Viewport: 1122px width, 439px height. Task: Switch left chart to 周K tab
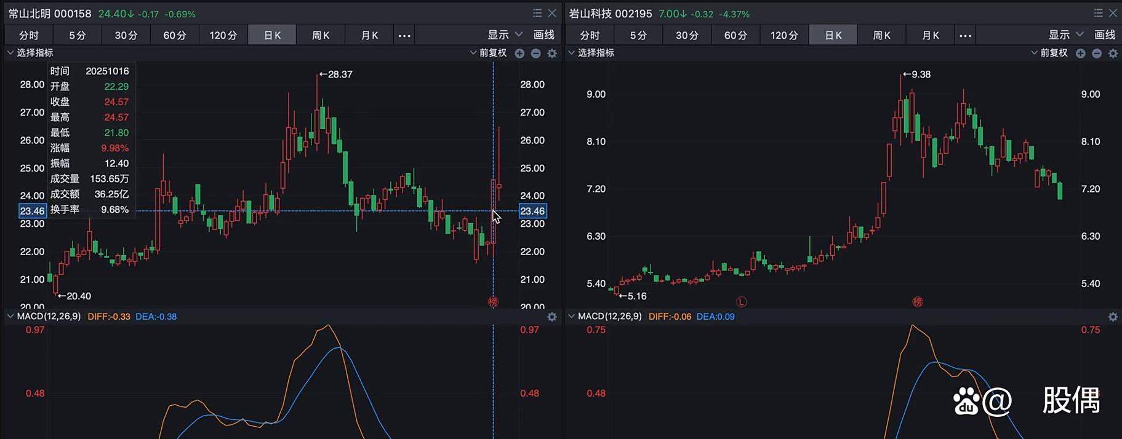pos(321,35)
